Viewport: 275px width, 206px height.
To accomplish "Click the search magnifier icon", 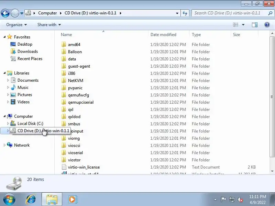I will point(270,13).
